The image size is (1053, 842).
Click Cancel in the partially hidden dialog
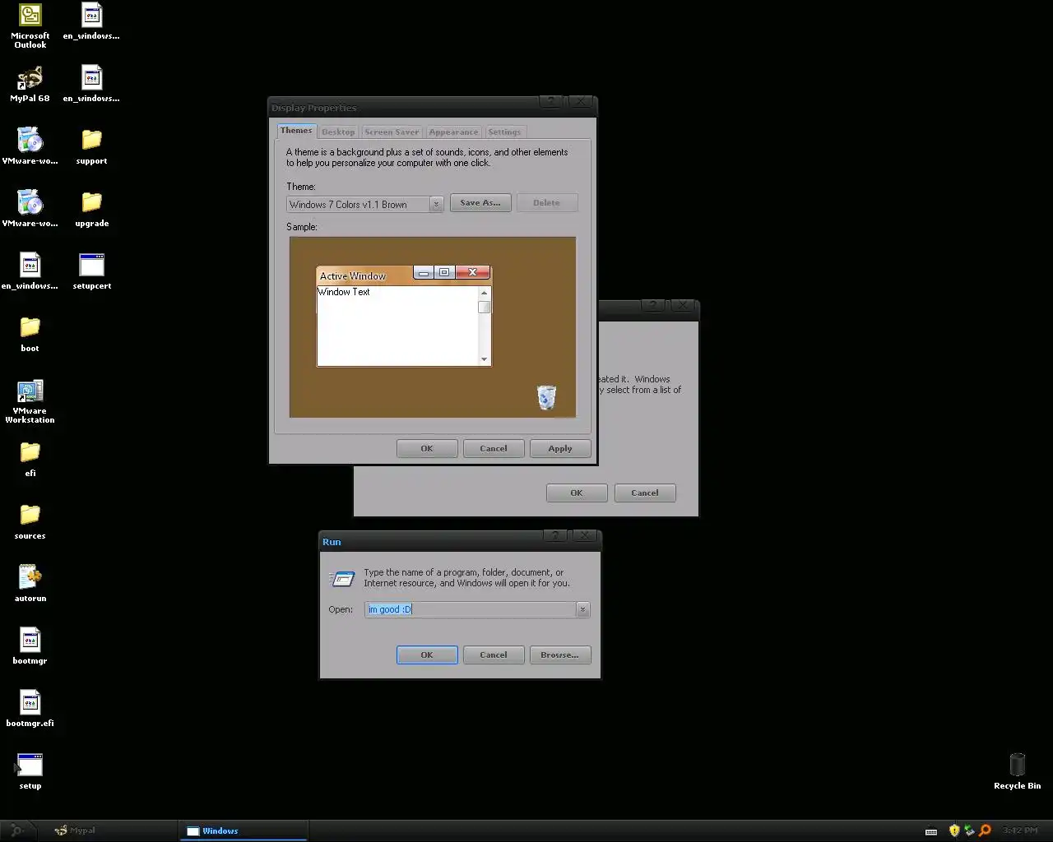[645, 493]
